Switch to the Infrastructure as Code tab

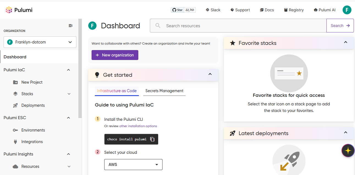pos(117,91)
